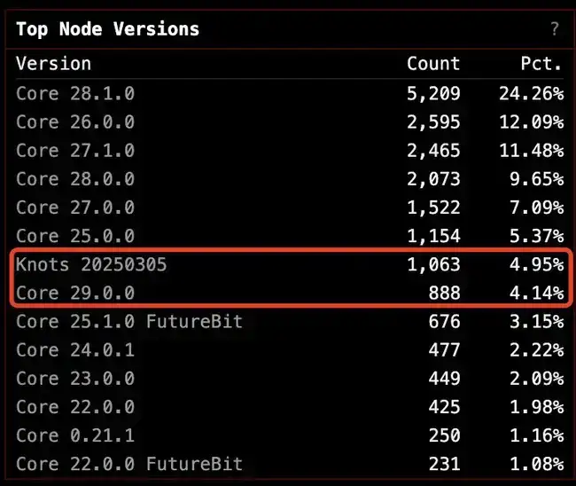576x486 pixels.
Task: Click the Top Node Versions title
Action: (x=107, y=29)
